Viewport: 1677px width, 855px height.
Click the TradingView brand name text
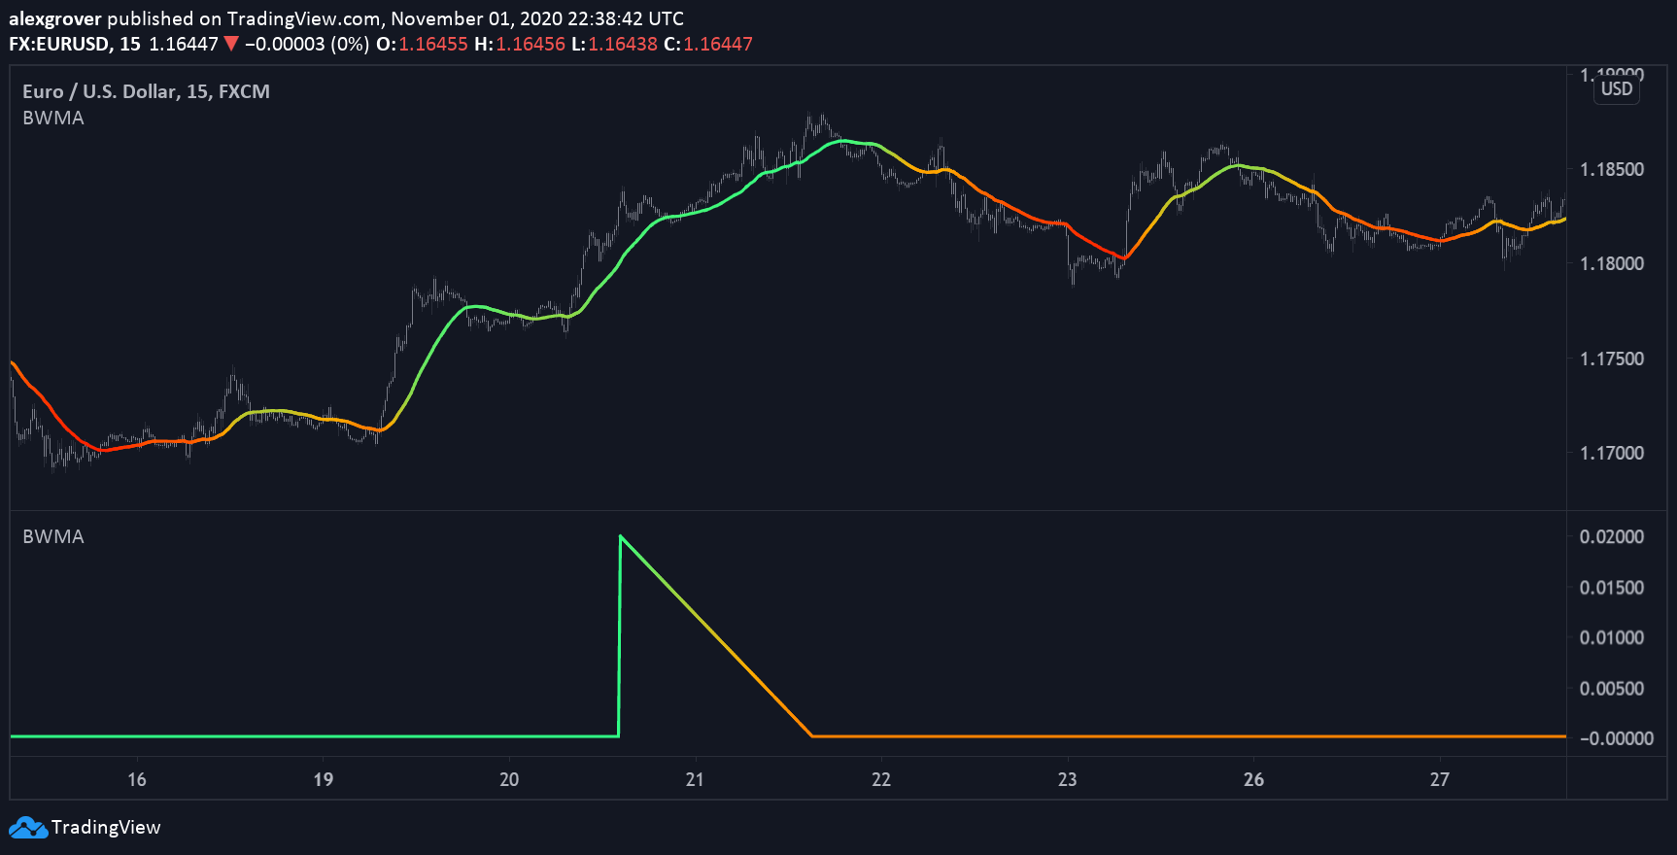click(106, 828)
